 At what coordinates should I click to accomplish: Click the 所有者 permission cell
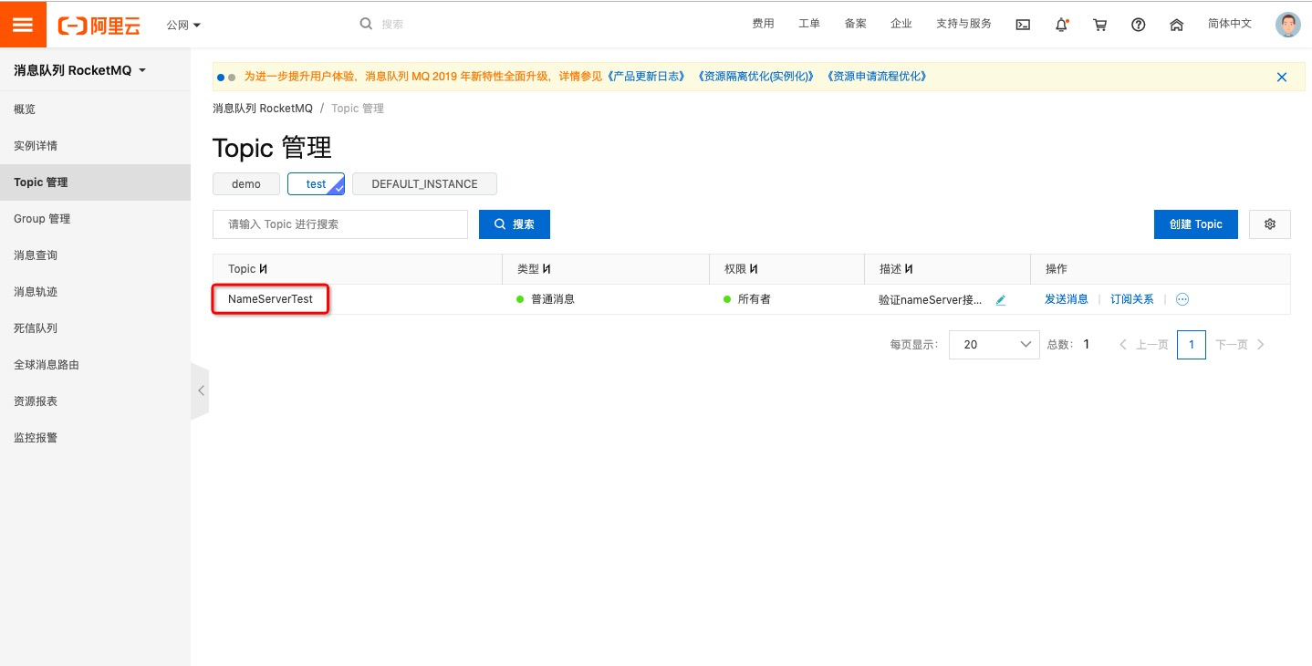pyautogui.click(x=755, y=299)
